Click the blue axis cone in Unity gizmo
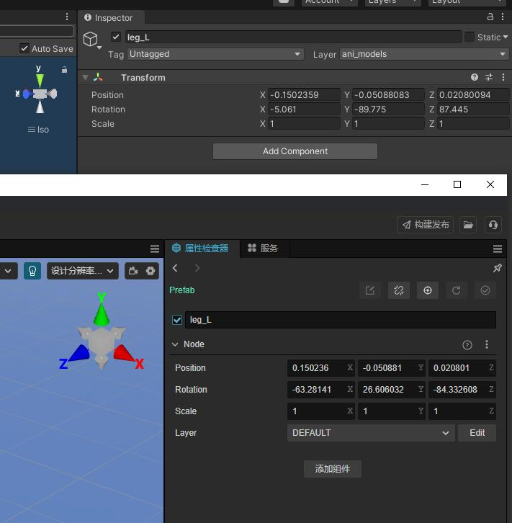 coord(27,94)
